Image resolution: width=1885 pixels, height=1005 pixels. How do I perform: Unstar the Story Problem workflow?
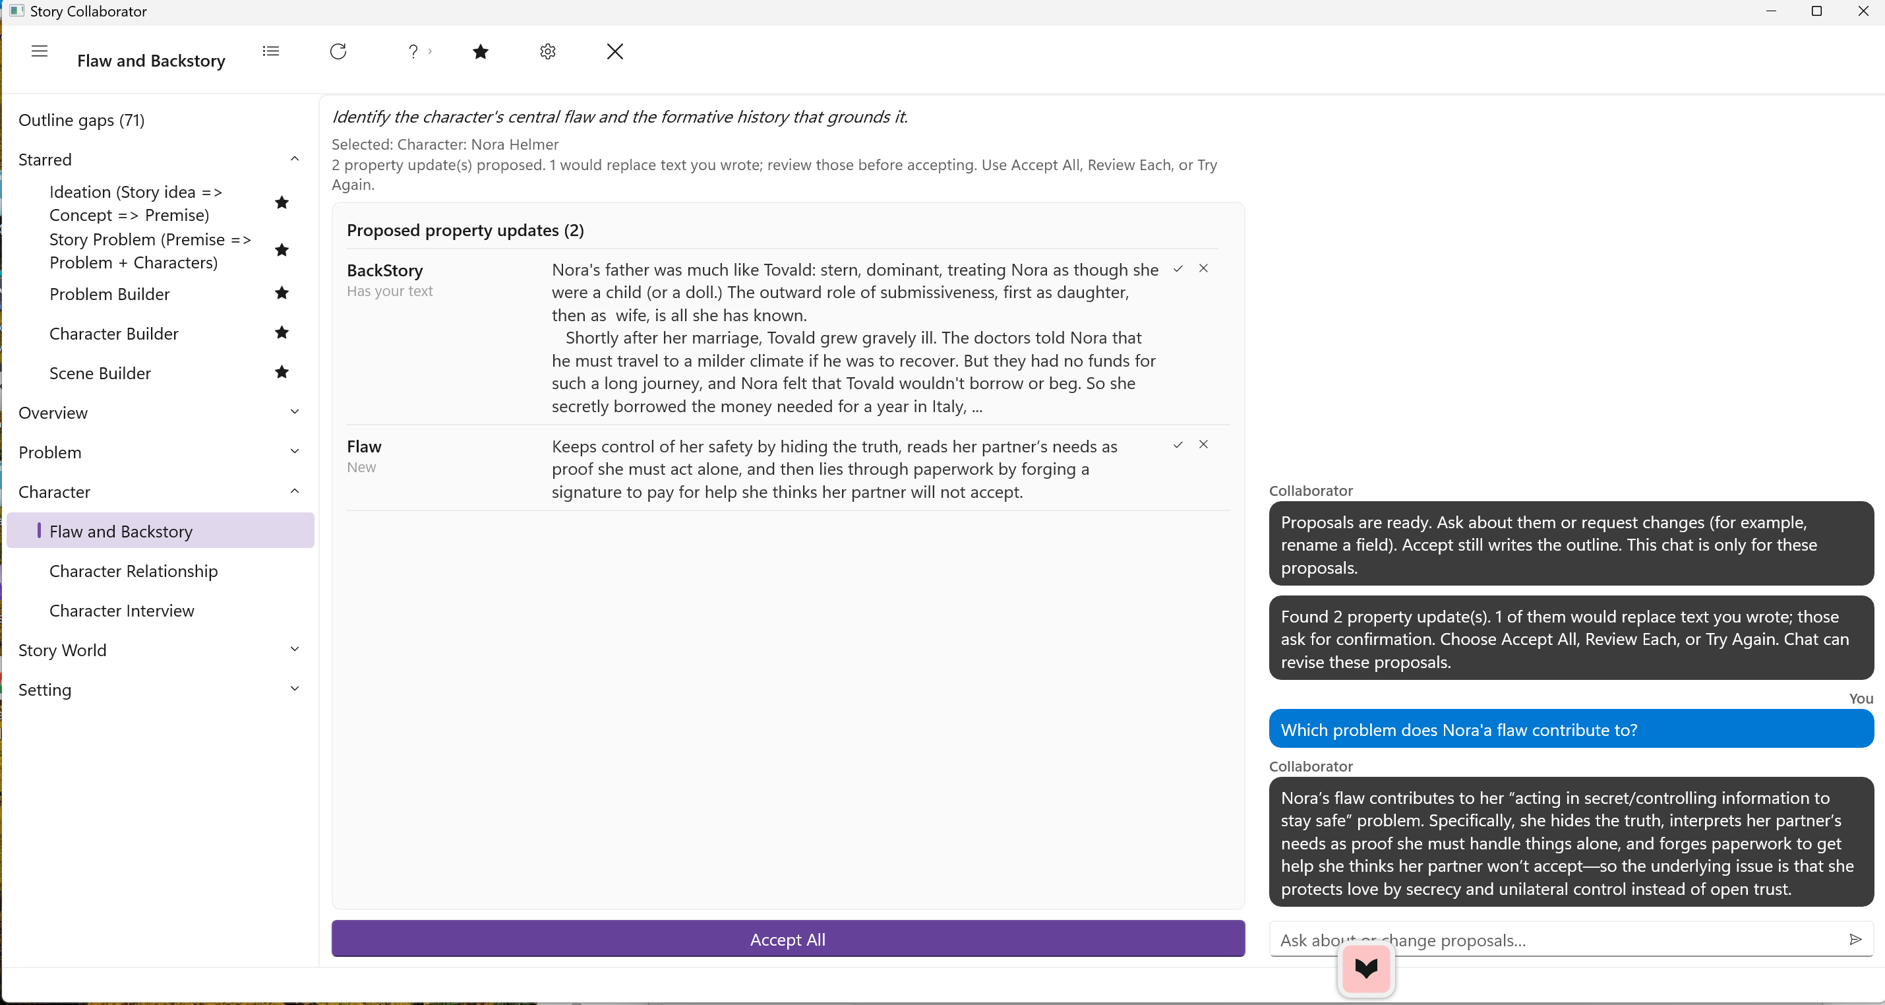click(282, 251)
